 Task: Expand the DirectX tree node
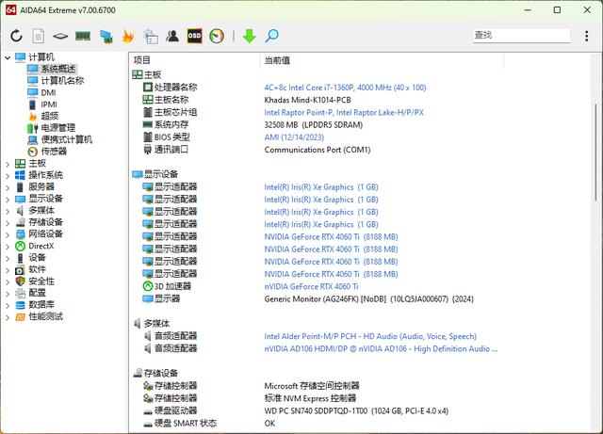[x=8, y=247]
